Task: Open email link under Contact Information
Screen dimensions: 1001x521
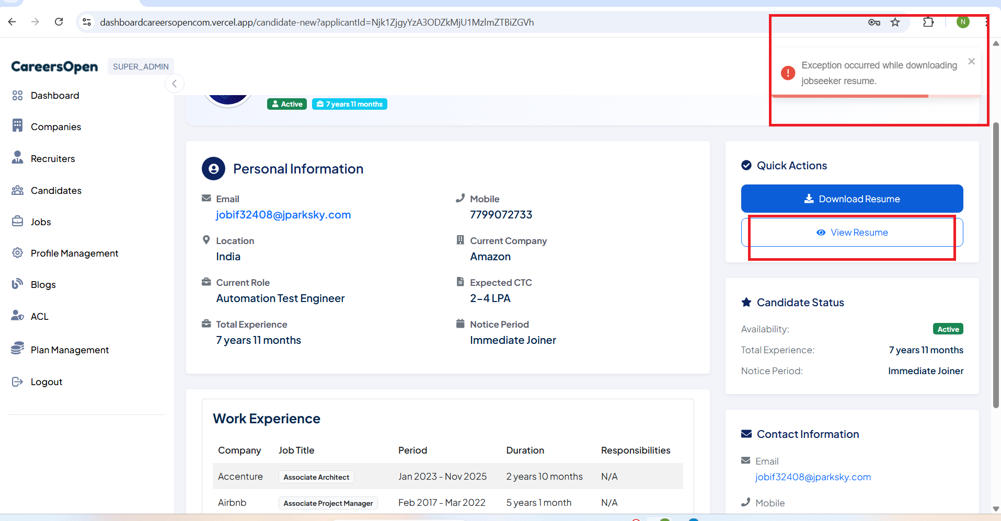Action: click(812, 477)
